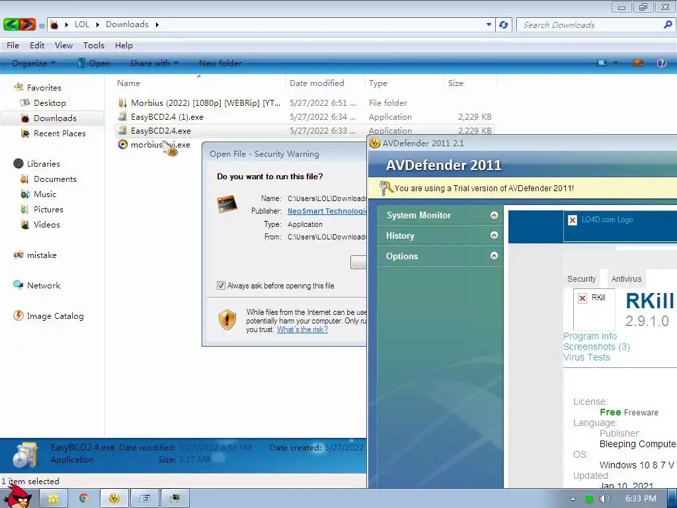This screenshot has width=677, height=508.
Task: Open the recent pages dropdown arrow
Action: pos(42,26)
